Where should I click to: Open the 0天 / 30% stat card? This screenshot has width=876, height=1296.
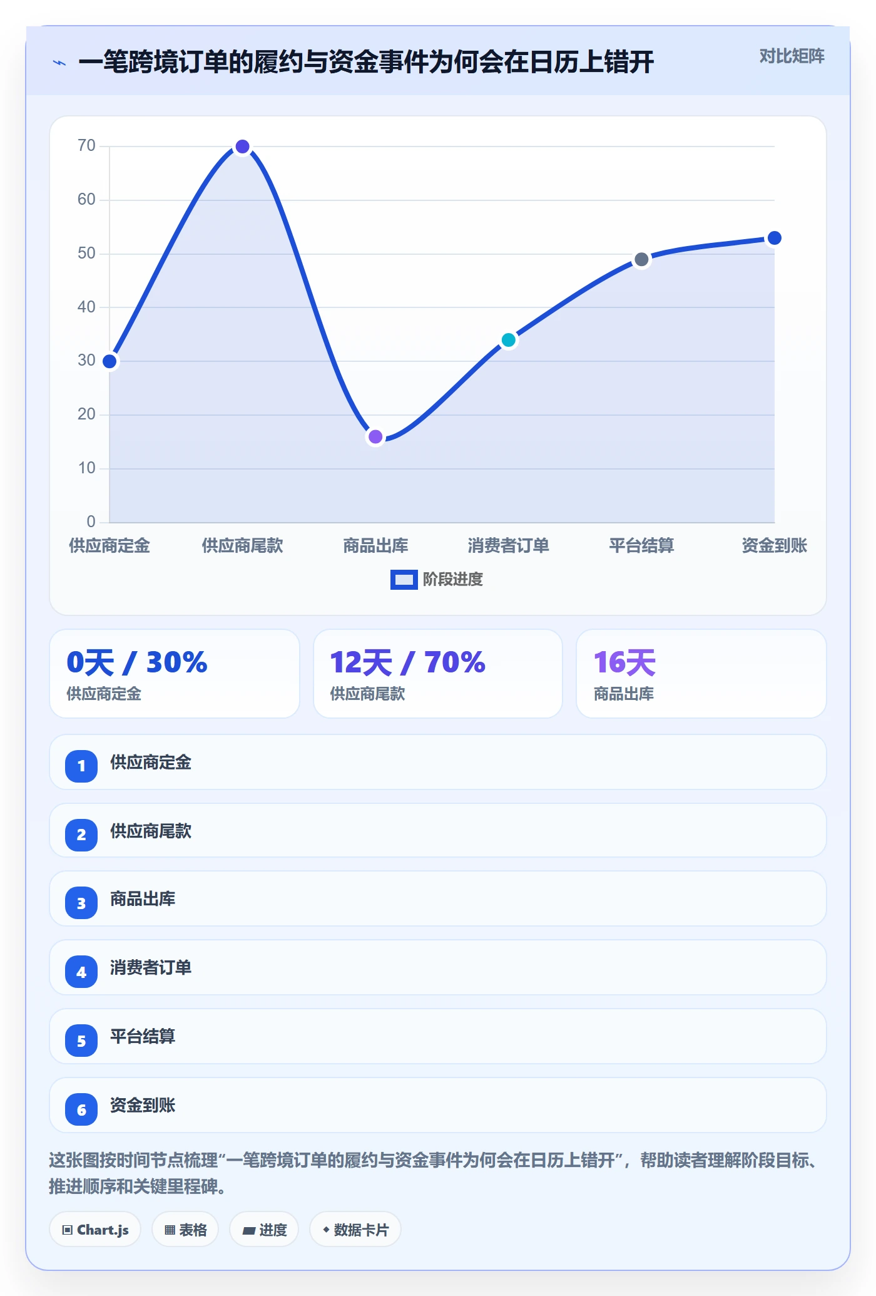click(x=175, y=674)
